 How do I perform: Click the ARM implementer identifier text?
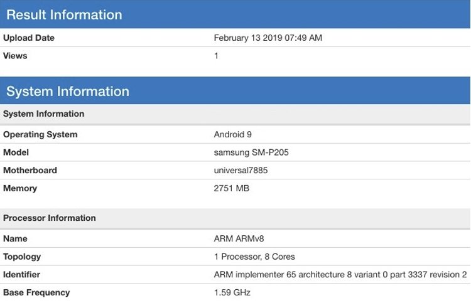(340, 275)
